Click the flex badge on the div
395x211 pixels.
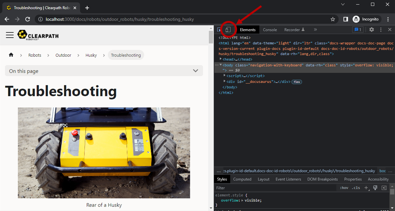297,82
